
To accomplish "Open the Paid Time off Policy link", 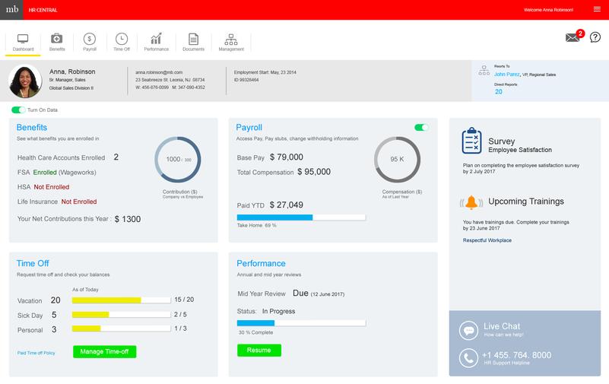I will coord(36,353).
